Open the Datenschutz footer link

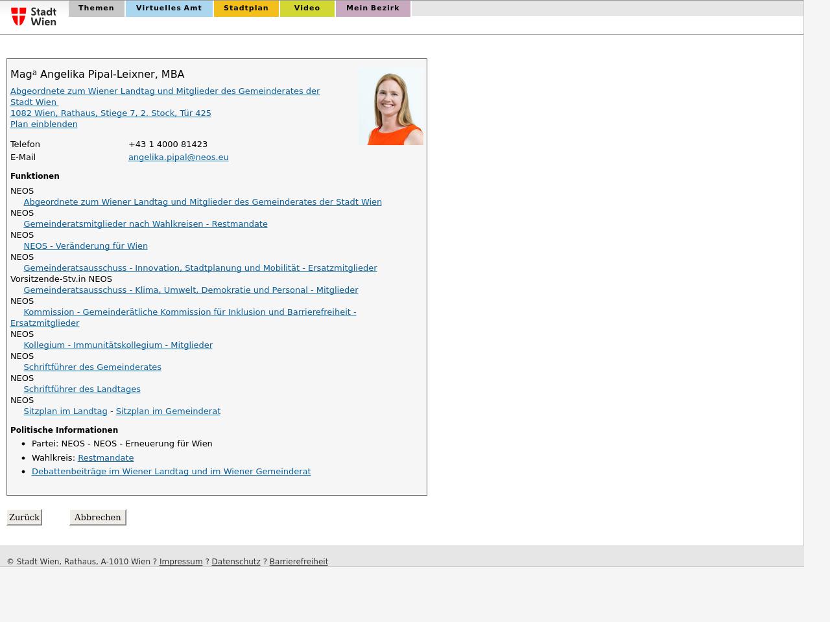coord(236,562)
